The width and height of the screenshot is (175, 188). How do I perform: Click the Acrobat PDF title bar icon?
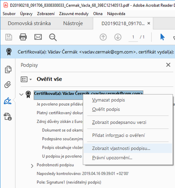[6, 5]
